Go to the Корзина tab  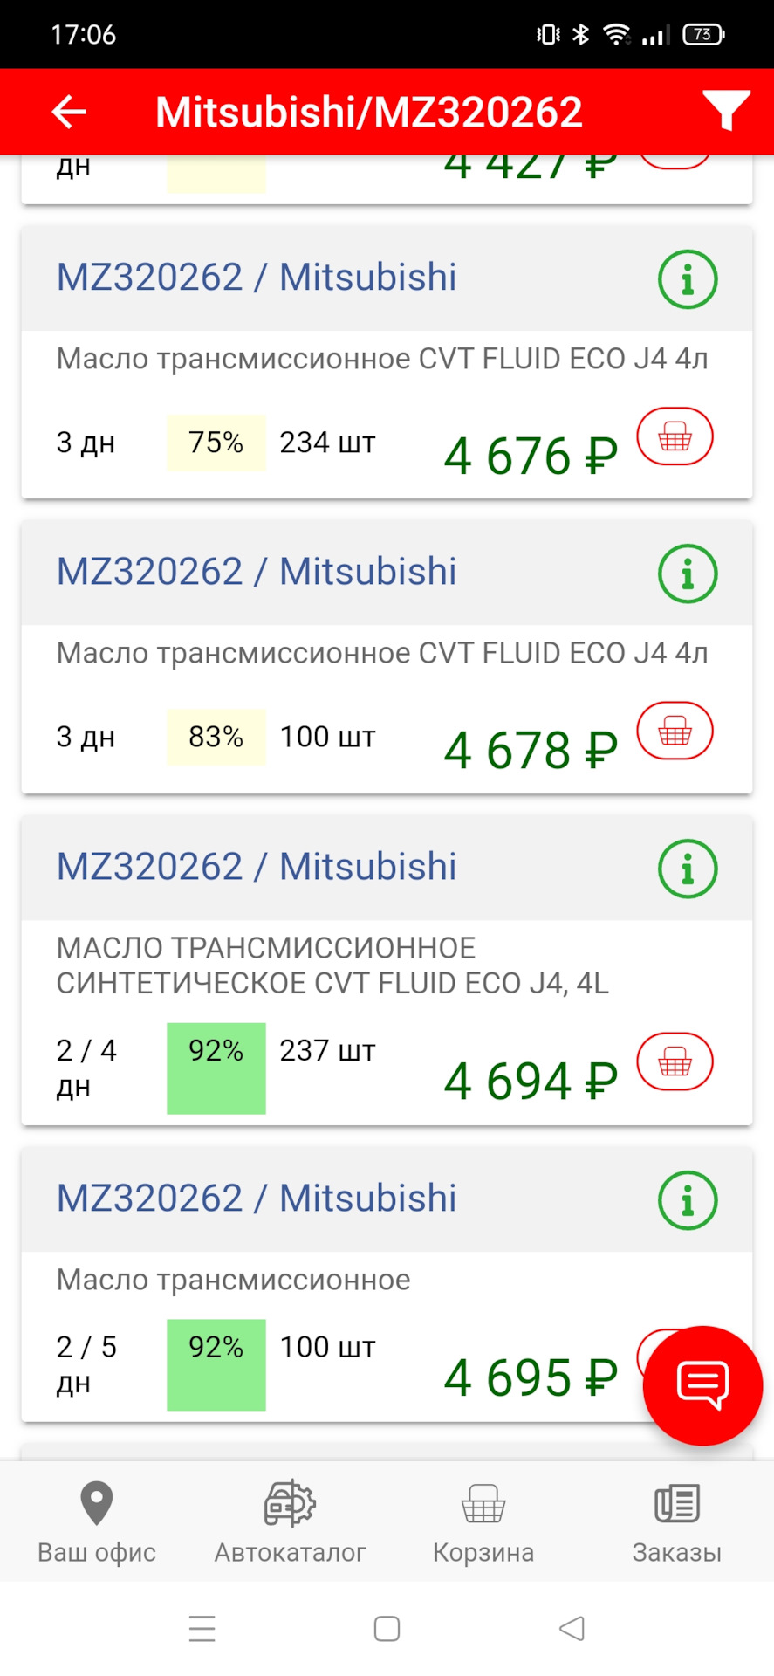483,1521
